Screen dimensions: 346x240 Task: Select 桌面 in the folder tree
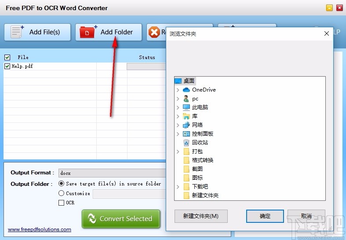(x=189, y=81)
